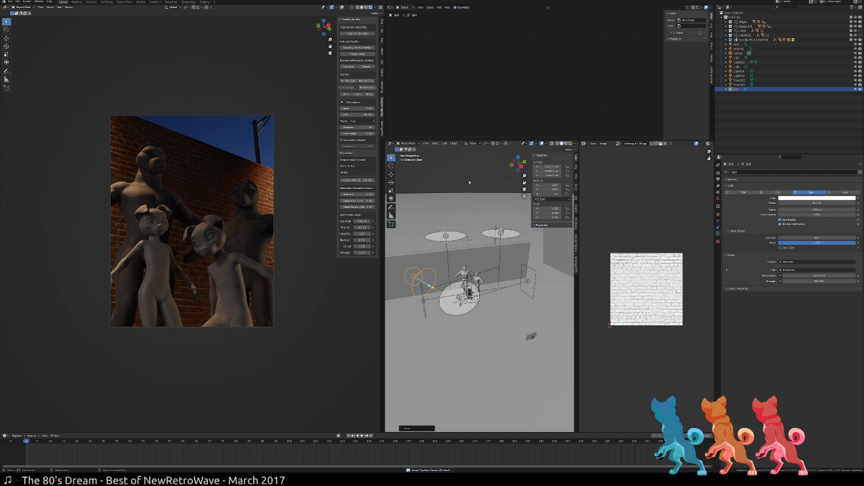Toggle the Show Cone checkbox

pyautogui.click(x=780, y=248)
